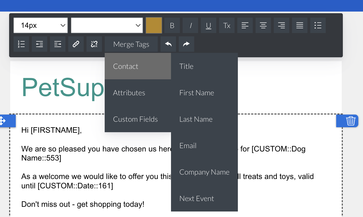The height and width of the screenshot is (217, 363).
Task: Align text to the left
Action: 245,26
